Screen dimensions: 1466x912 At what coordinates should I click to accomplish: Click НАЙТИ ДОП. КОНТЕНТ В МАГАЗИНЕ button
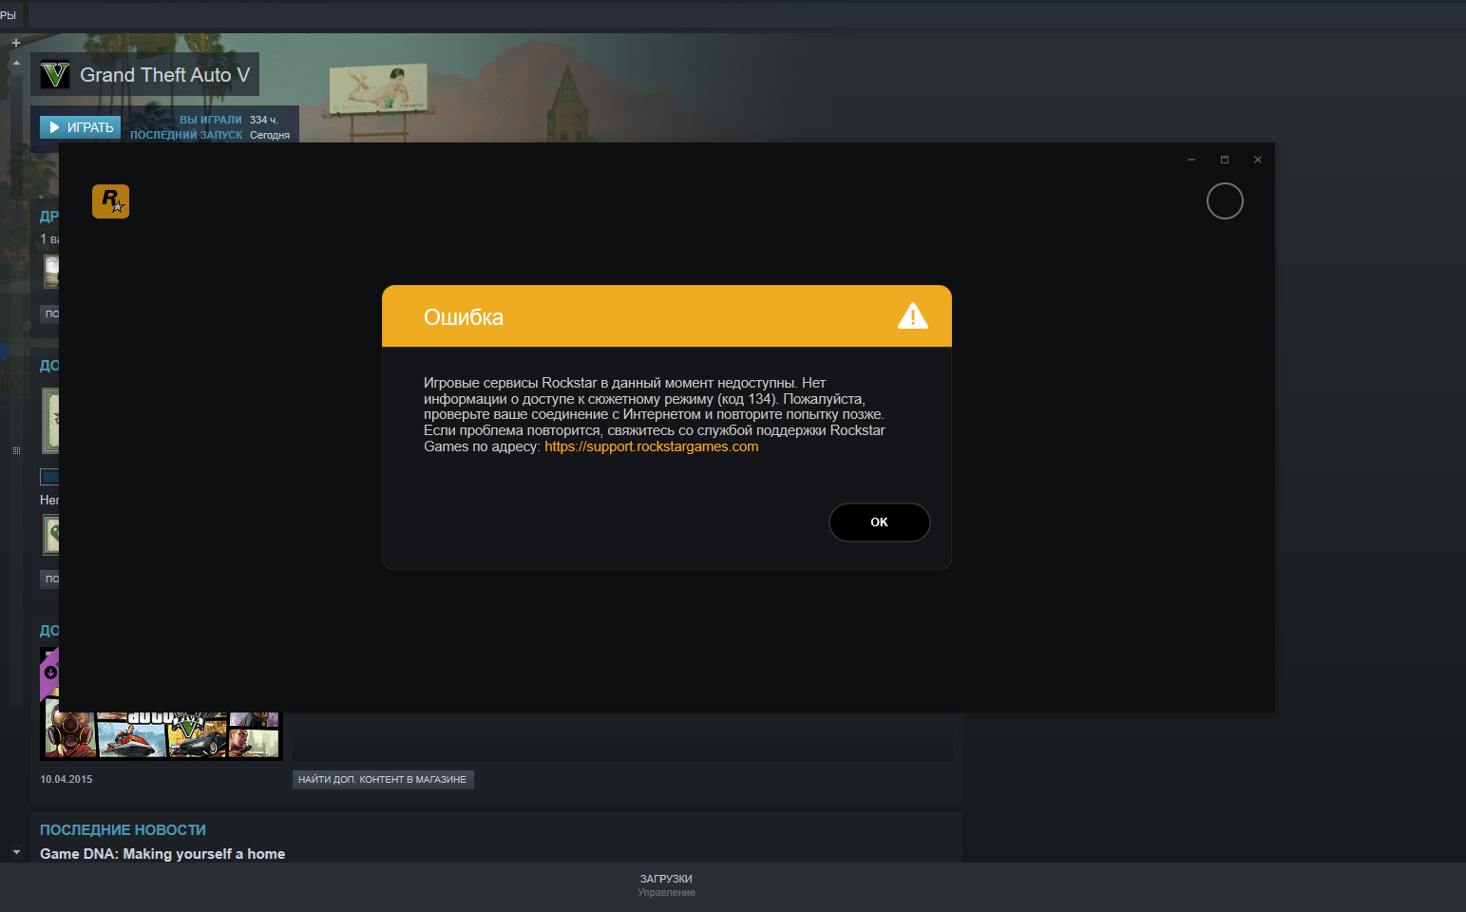click(383, 780)
